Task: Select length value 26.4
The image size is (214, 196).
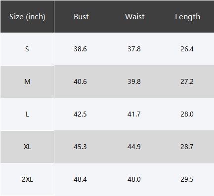Action: (187, 49)
